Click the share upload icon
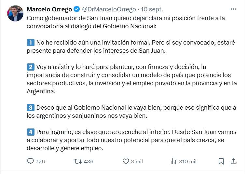 233,161
